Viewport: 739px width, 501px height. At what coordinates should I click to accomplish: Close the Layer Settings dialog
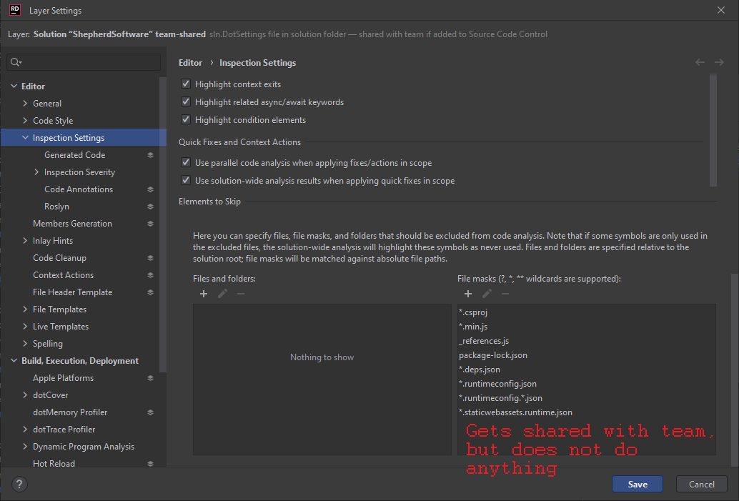click(721, 10)
